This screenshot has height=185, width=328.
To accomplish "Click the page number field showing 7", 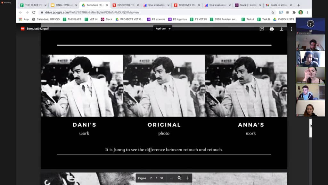I will pyautogui.click(x=151, y=178).
